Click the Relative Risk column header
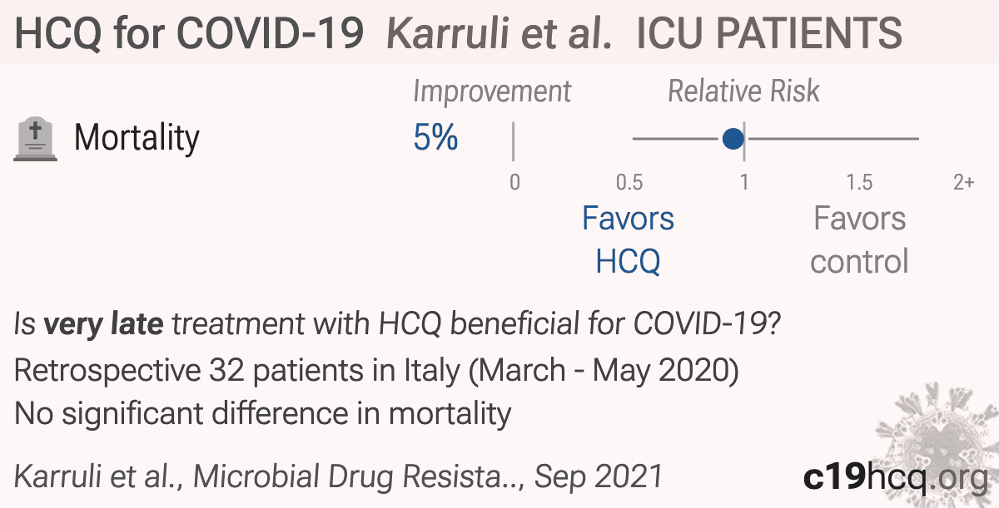Image resolution: width=999 pixels, height=508 pixels. point(743,91)
